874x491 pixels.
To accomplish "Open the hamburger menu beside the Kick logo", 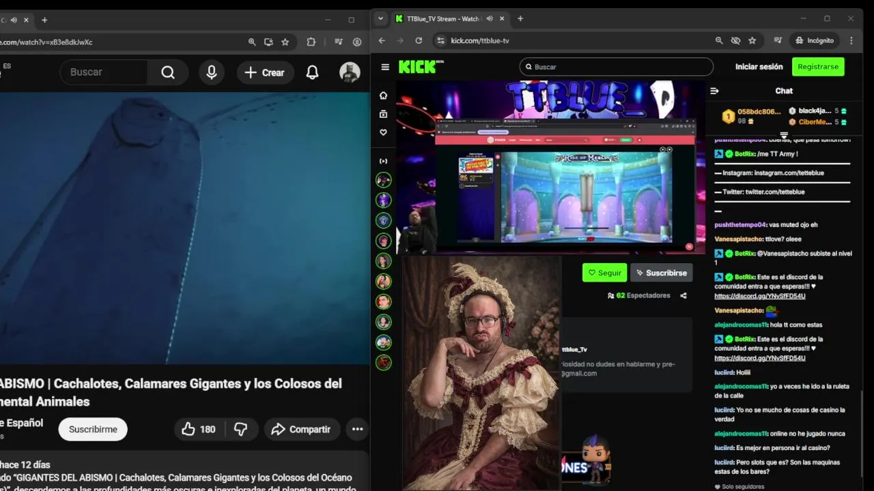I will coord(385,67).
